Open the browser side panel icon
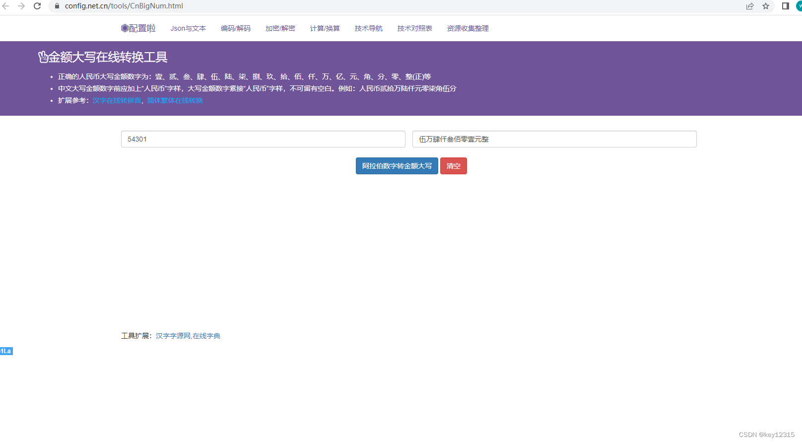Viewport: 802px width, 443px height. (786, 6)
